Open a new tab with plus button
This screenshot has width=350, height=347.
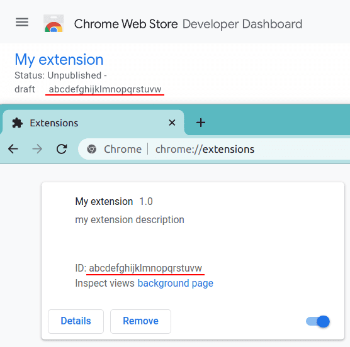point(201,123)
